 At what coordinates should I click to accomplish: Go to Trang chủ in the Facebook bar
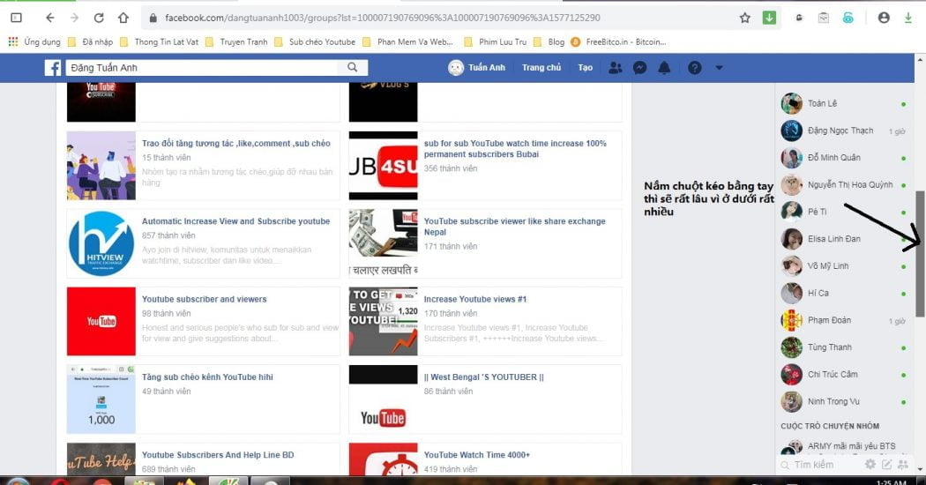(x=541, y=67)
